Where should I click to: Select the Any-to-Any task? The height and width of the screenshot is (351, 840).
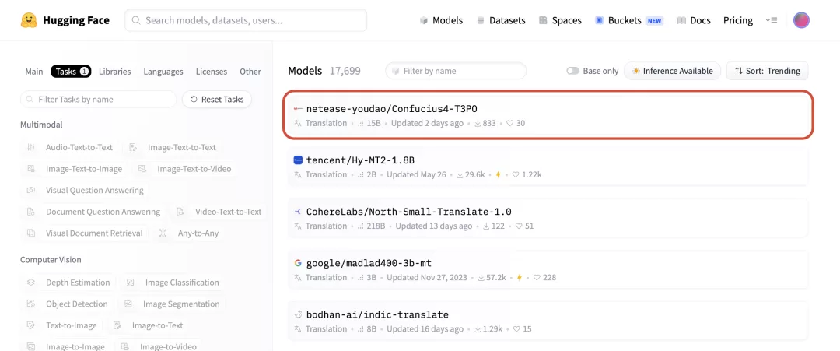[x=189, y=233]
